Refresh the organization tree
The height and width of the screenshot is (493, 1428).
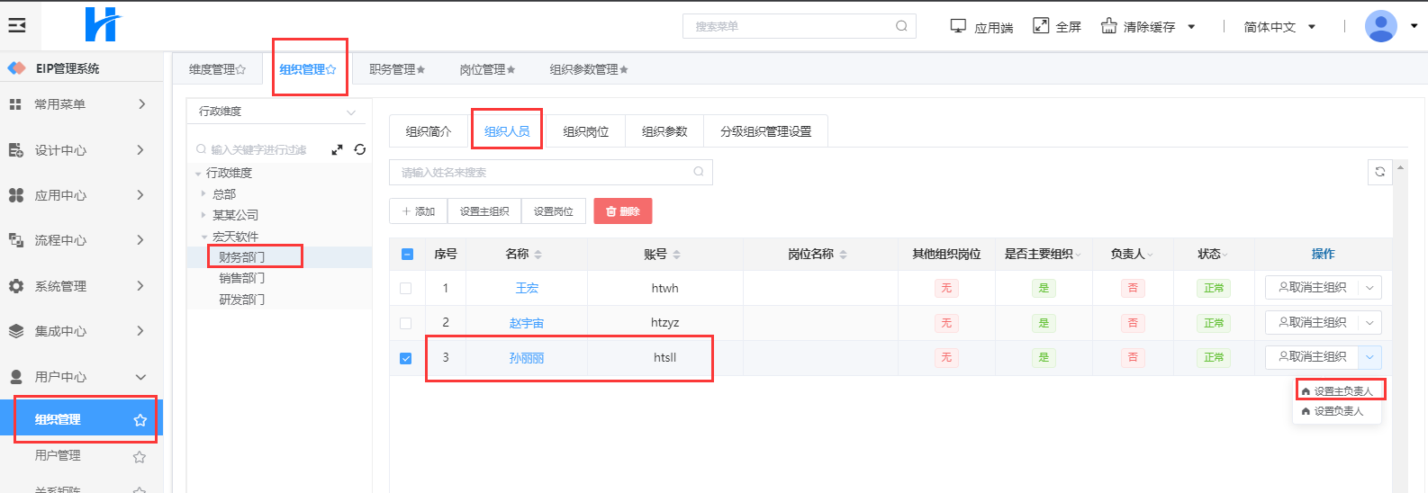pos(360,149)
